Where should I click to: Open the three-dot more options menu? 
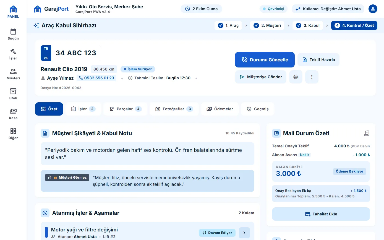pos(312,77)
